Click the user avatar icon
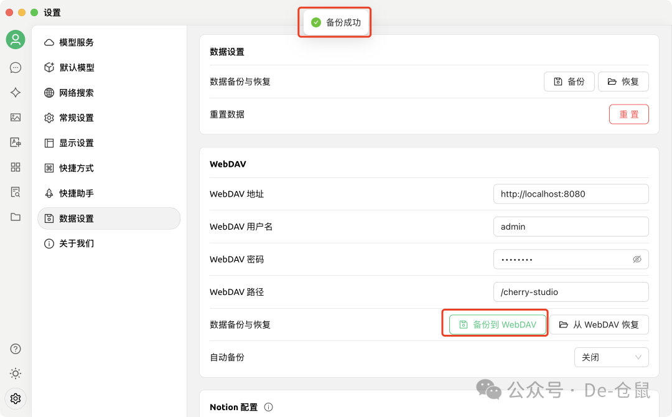 (x=16, y=40)
